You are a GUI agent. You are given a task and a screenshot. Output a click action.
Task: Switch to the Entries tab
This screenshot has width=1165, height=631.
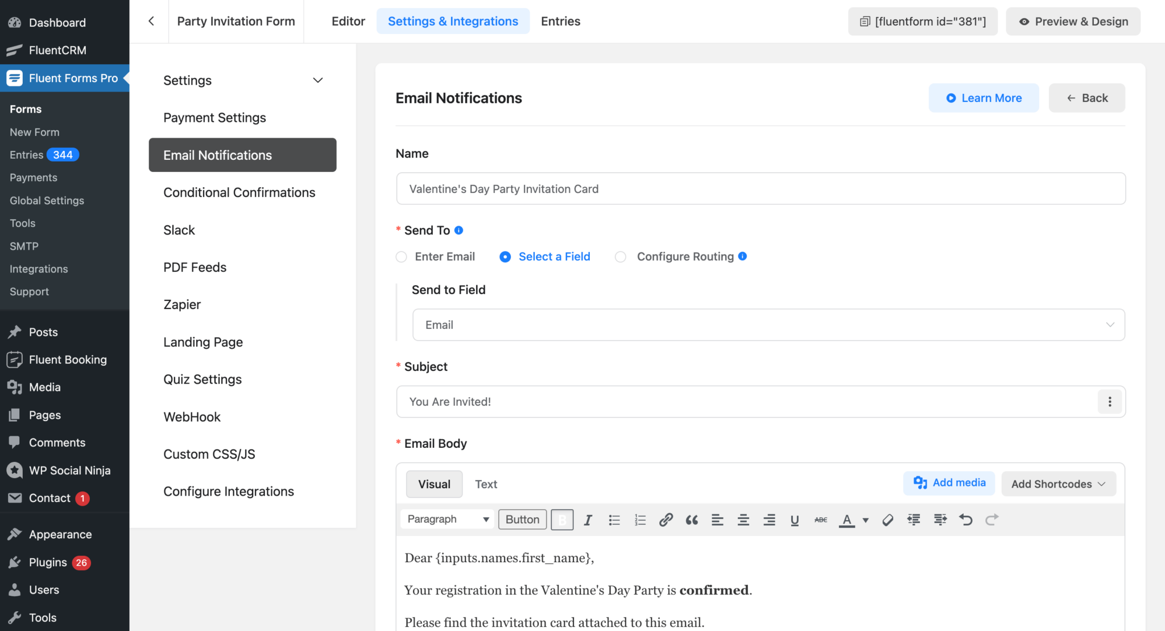(x=560, y=21)
